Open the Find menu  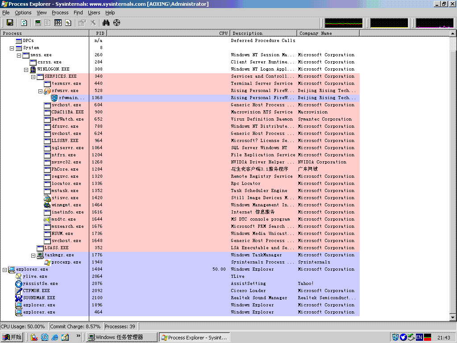click(x=78, y=13)
